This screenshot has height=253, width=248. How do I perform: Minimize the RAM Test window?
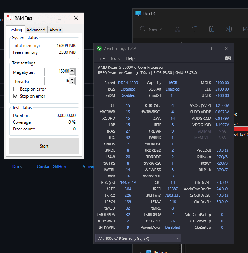[43, 18]
